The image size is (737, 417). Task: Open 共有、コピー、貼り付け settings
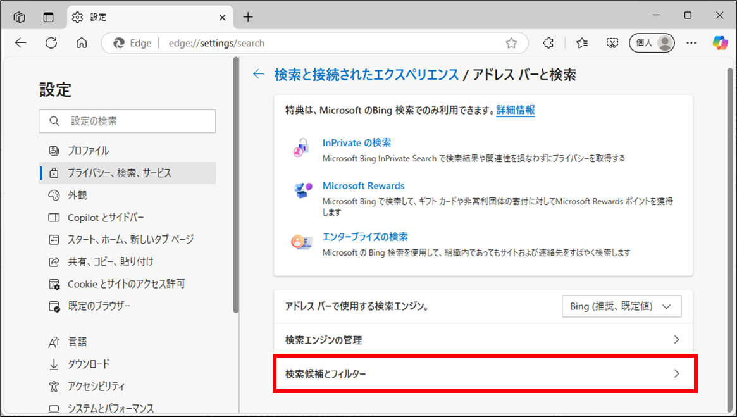(x=127, y=262)
